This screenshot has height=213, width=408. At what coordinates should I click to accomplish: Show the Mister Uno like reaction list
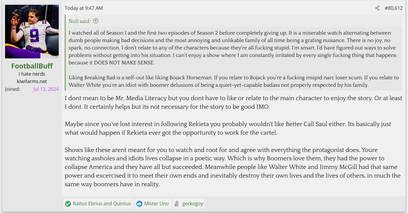pyautogui.click(x=156, y=204)
